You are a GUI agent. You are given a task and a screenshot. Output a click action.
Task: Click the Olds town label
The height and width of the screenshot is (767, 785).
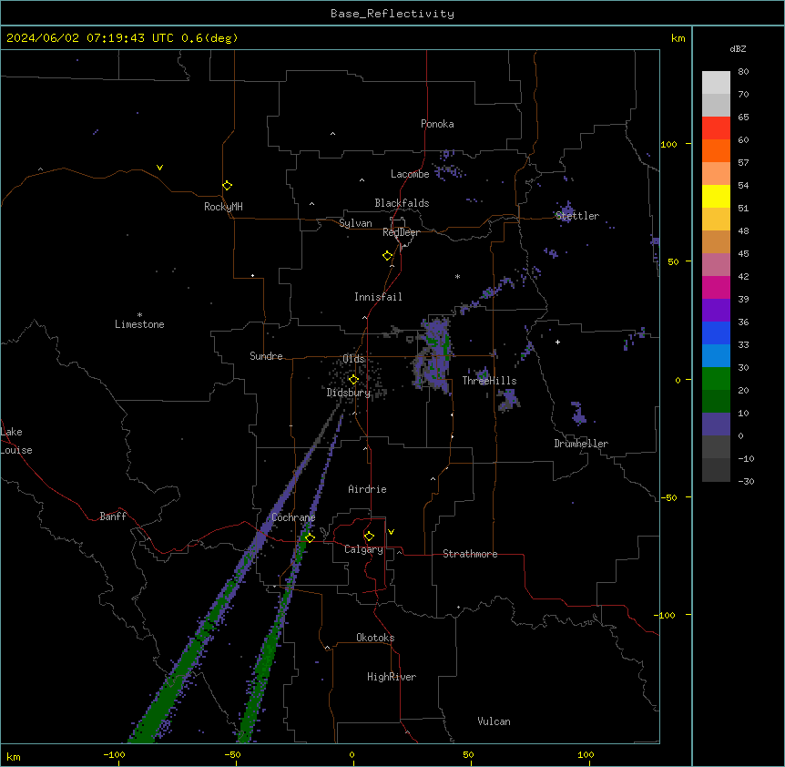pyautogui.click(x=353, y=359)
